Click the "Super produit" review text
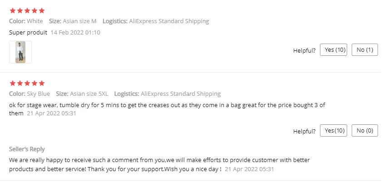The width and height of the screenshot is (388, 182). point(28,33)
